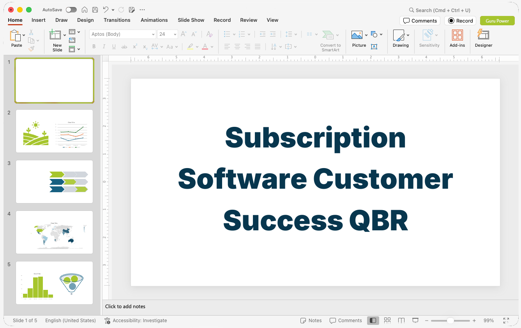Click the ellipsis more options icon
The height and width of the screenshot is (328, 521).
point(142,10)
